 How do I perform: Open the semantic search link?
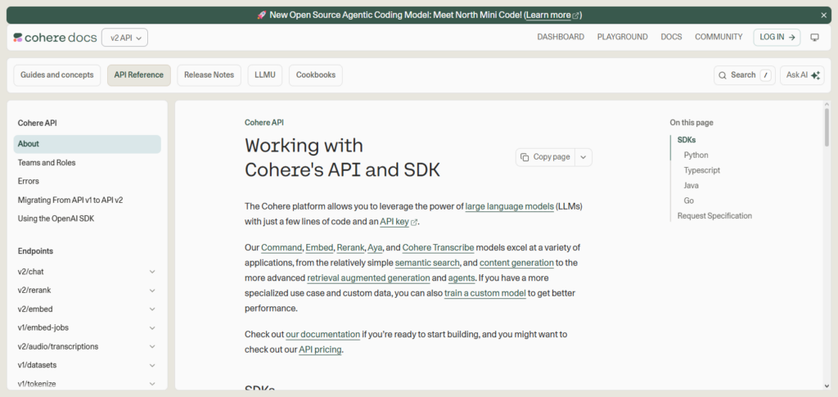click(427, 263)
